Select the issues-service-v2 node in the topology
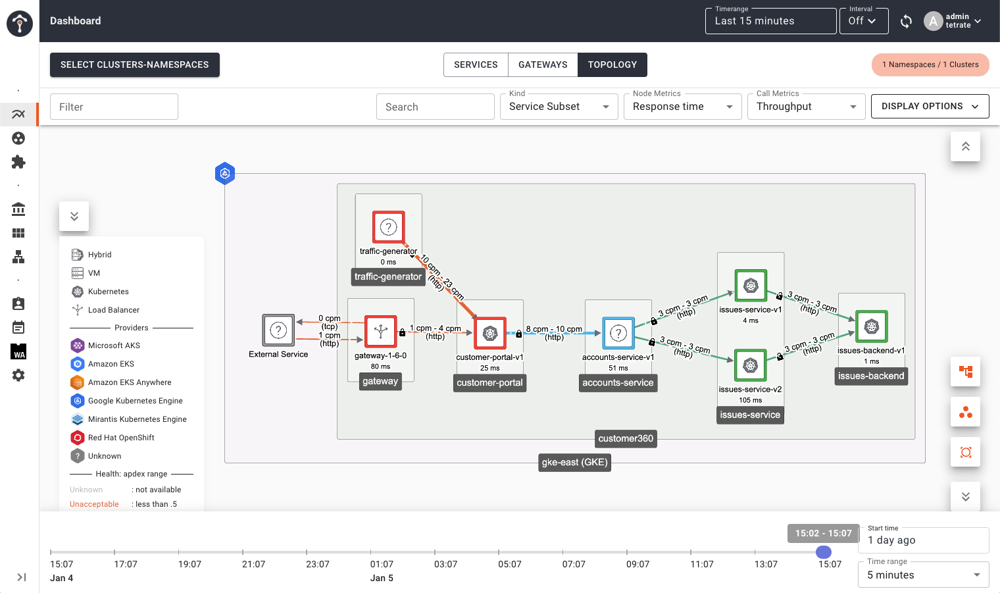The image size is (1000, 593). pos(750,365)
